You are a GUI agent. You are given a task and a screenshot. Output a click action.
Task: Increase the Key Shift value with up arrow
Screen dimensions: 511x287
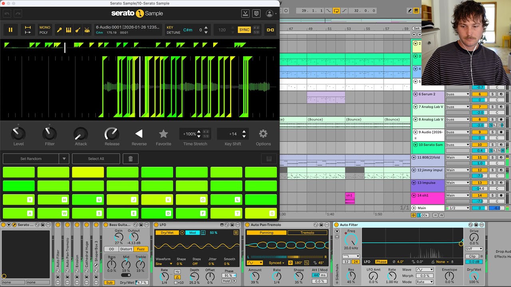(x=244, y=131)
